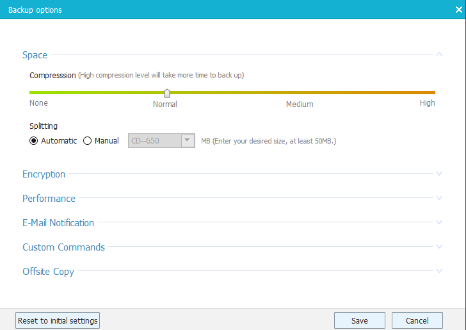This screenshot has width=466, height=330.
Task: Select the Manual splitting radio button
Action: 87,141
